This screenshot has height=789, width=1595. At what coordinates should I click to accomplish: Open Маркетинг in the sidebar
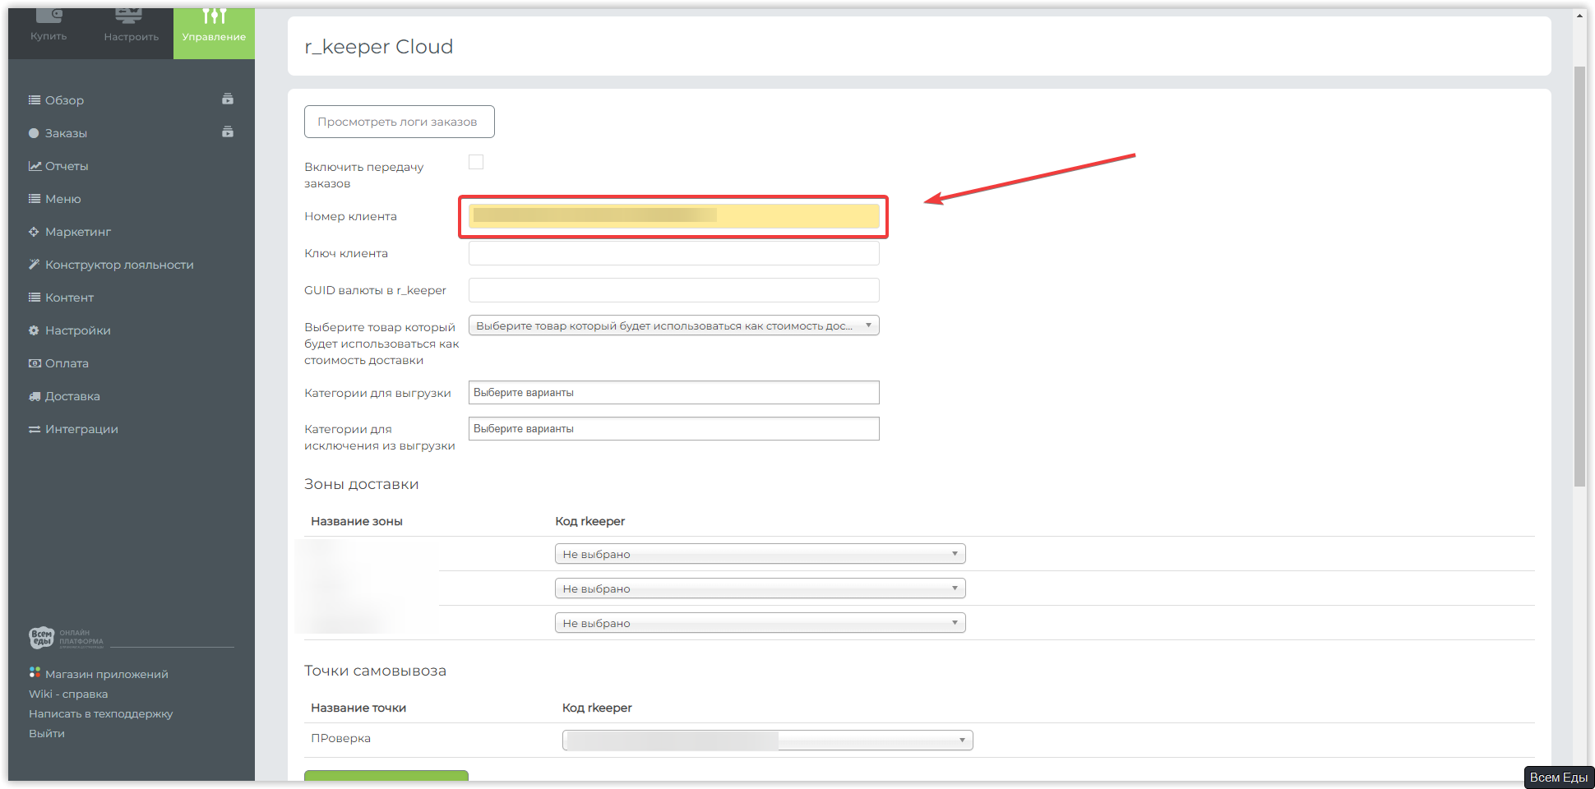coord(78,232)
